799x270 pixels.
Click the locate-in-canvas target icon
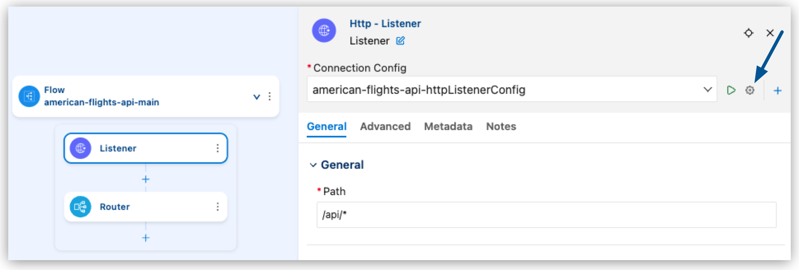(749, 33)
